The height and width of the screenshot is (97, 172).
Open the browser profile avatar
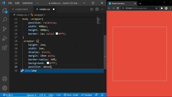coord(166,8)
